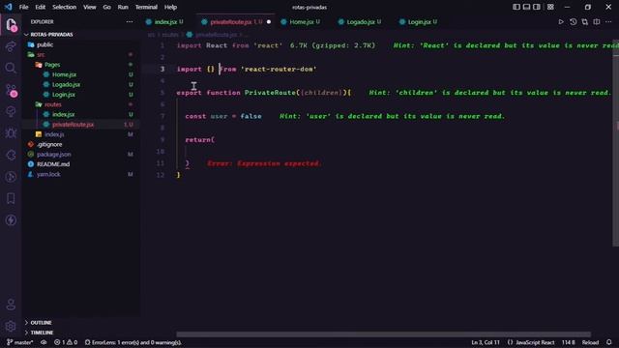619x348 pixels.
Task: Open the Accounts icon in activity bar
Action: coord(11,304)
